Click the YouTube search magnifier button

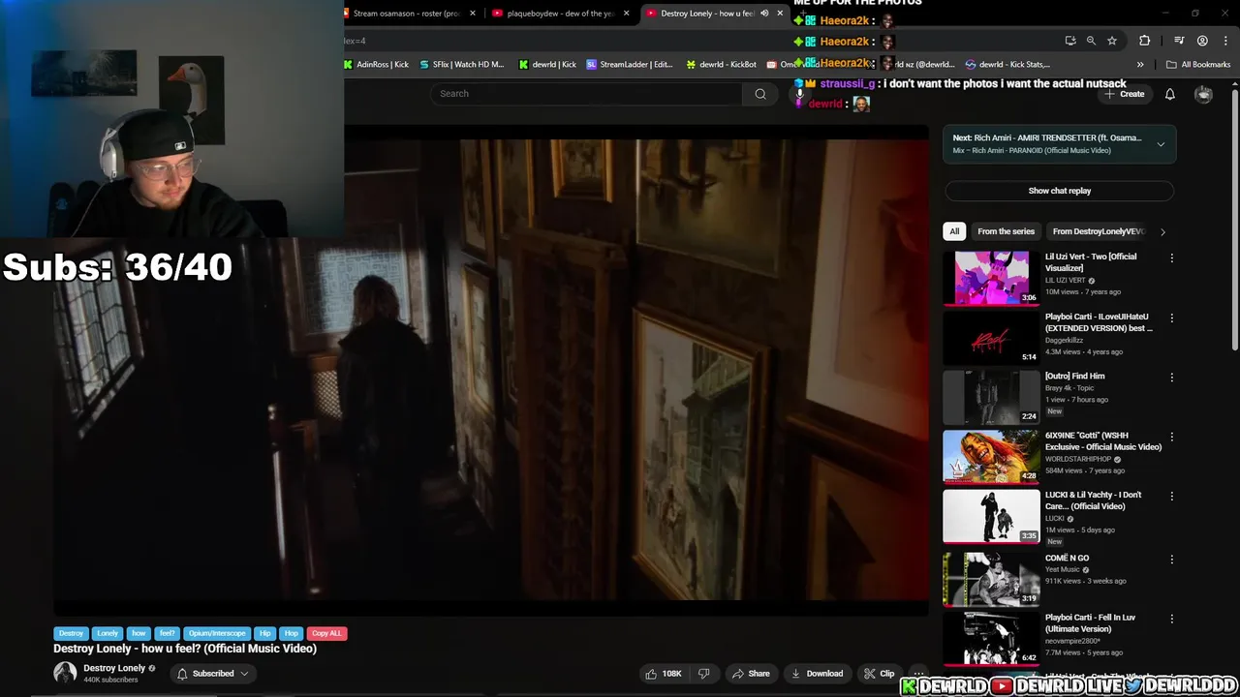tap(760, 94)
